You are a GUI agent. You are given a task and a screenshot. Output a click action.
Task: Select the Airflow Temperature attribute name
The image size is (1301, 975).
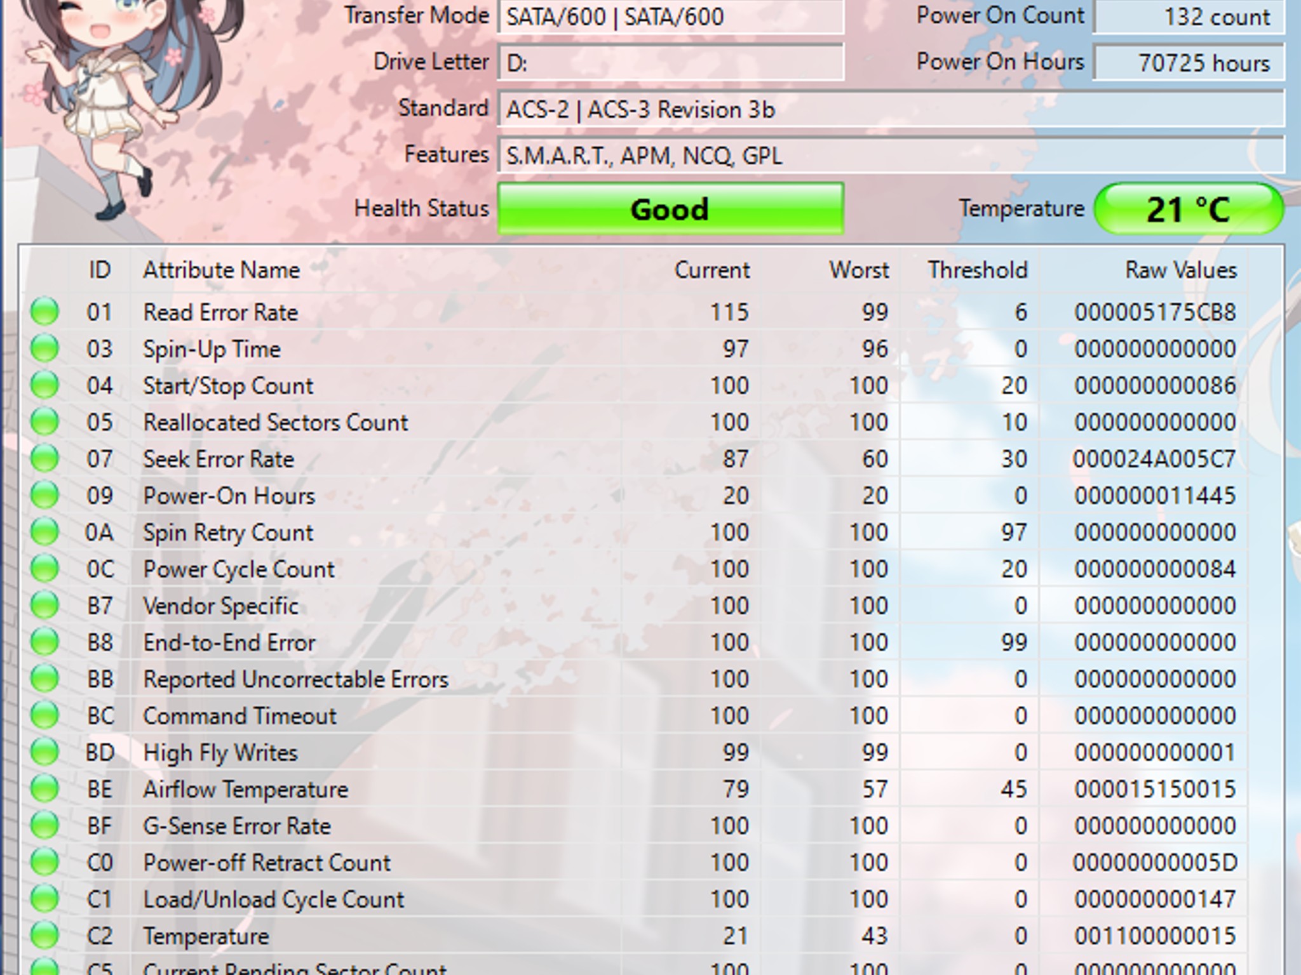click(246, 790)
